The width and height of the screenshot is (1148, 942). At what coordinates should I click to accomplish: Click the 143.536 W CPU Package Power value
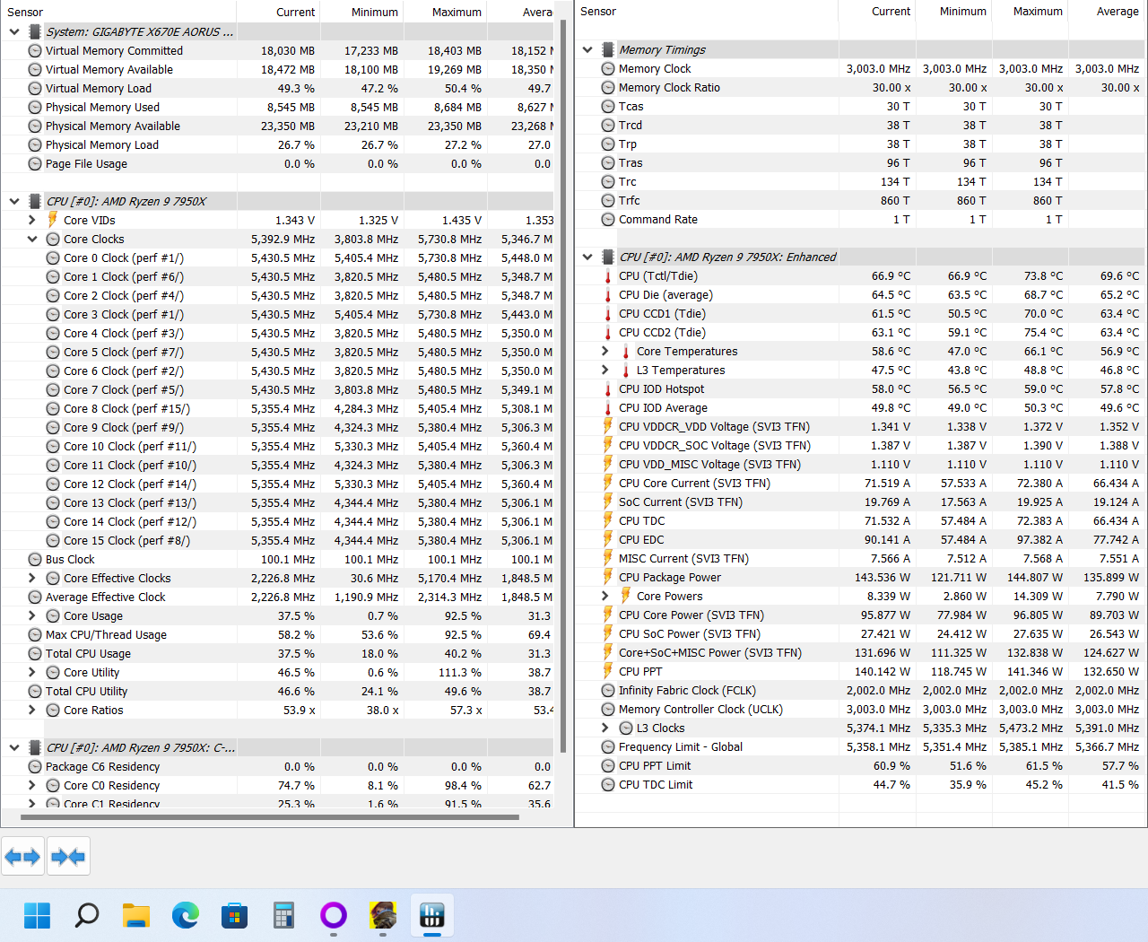[x=882, y=578]
